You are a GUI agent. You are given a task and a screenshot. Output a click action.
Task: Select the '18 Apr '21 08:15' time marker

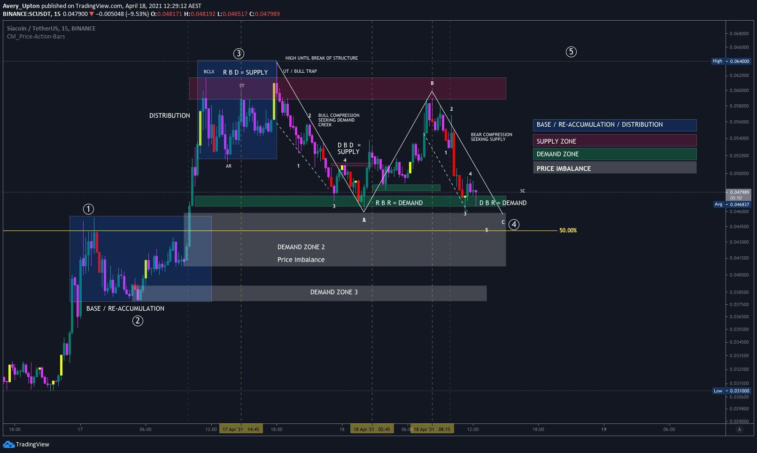pyautogui.click(x=432, y=429)
